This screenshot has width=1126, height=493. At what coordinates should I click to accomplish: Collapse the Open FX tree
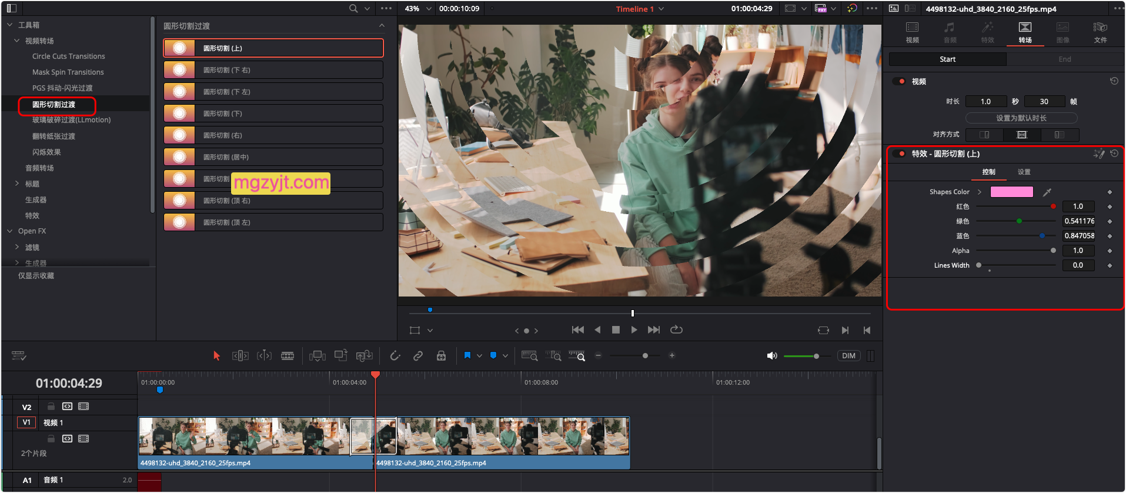tap(9, 231)
